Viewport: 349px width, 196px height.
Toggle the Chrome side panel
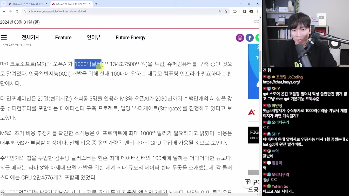point(245,11)
